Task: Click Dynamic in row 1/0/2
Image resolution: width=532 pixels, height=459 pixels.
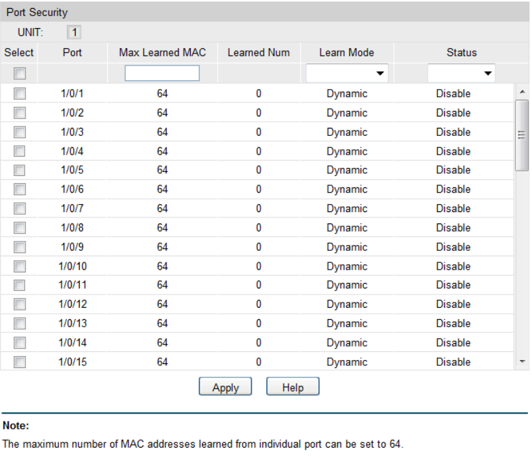Action: pos(347,113)
